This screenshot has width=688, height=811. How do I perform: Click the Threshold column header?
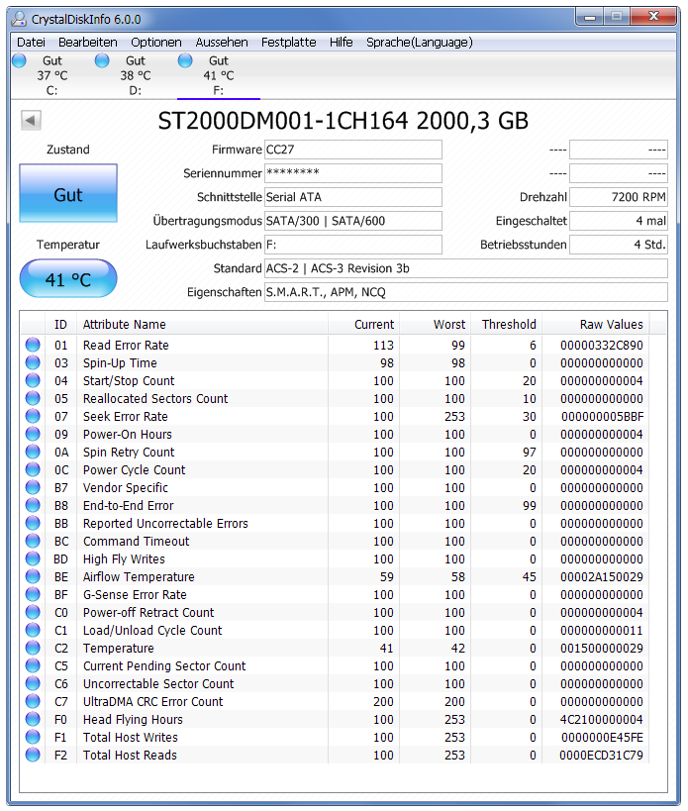point(506,324)
